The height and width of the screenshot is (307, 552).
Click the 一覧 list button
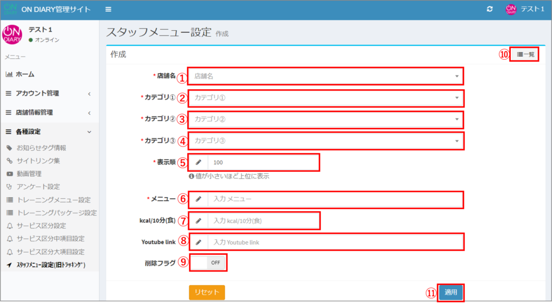coord(525,54)
